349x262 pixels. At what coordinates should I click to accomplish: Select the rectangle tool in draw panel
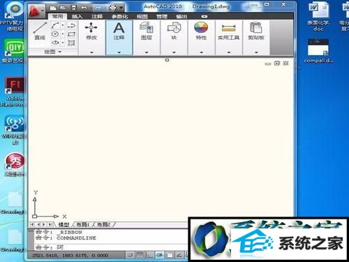(71, 34)
